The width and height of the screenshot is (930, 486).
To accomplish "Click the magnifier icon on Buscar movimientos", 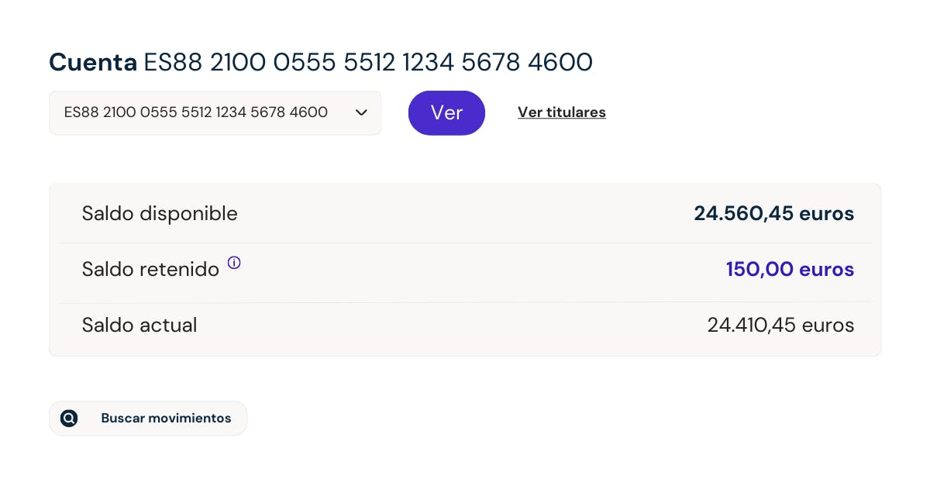I will click(69, 418).
